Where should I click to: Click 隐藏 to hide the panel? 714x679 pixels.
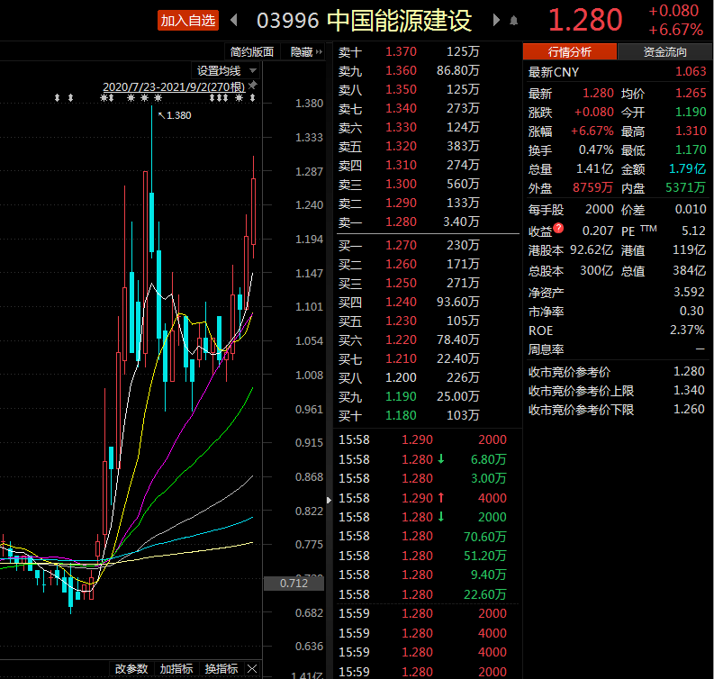306,52
